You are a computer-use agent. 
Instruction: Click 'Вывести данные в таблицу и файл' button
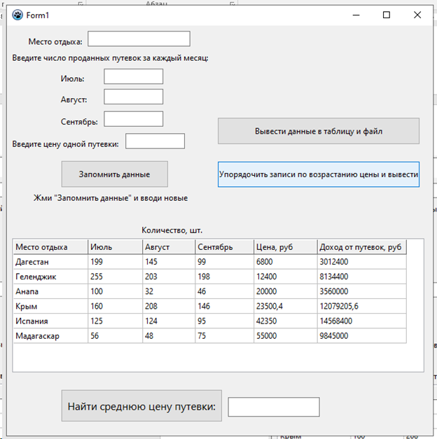[x=318, y=131]
